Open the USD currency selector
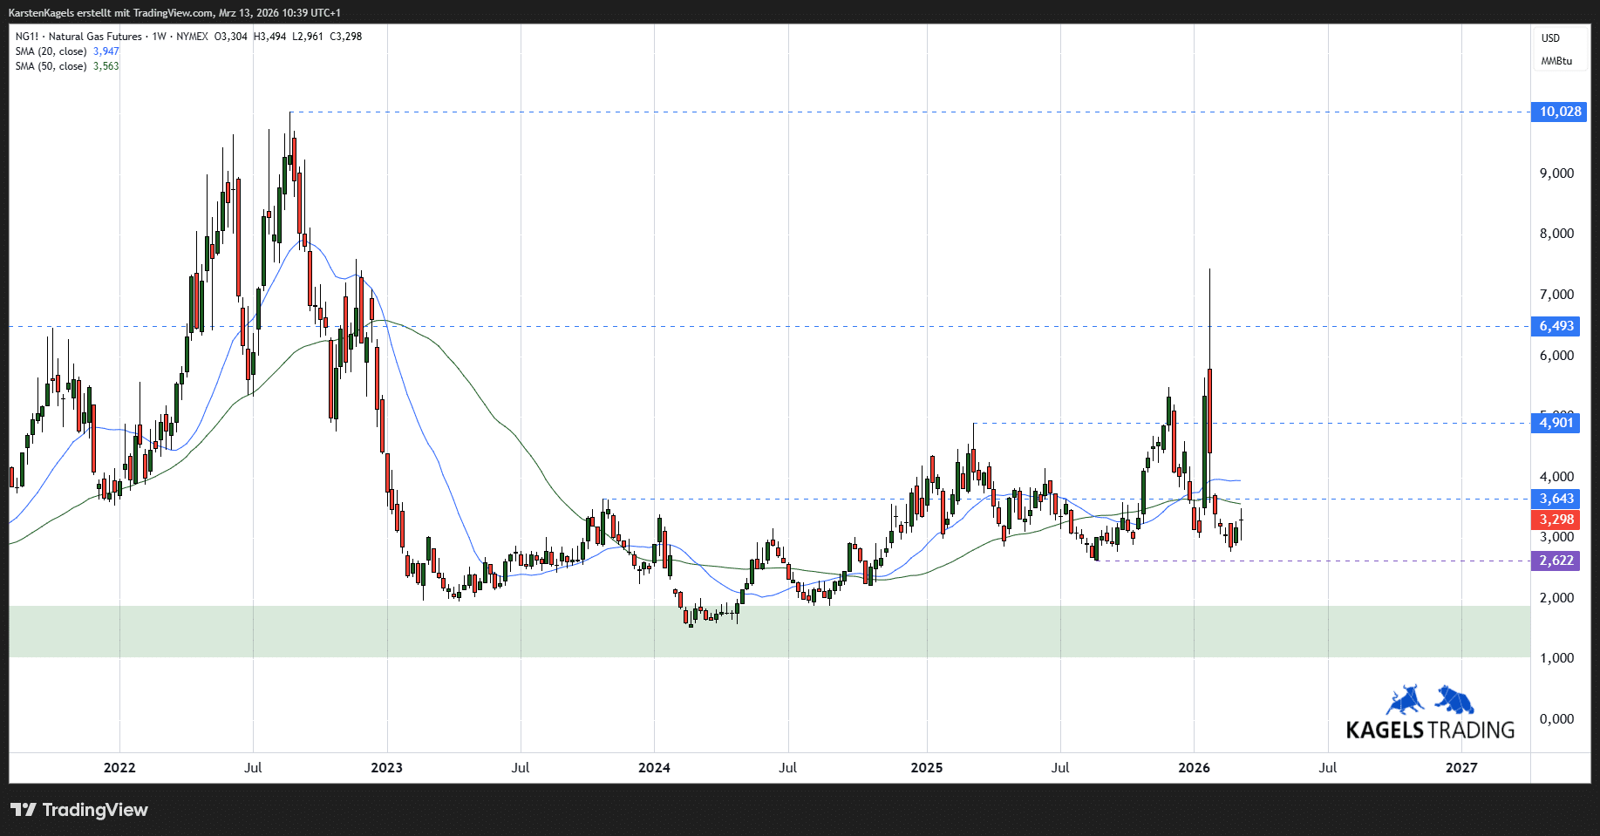1600x836 pixels. tap(1550, 38)
